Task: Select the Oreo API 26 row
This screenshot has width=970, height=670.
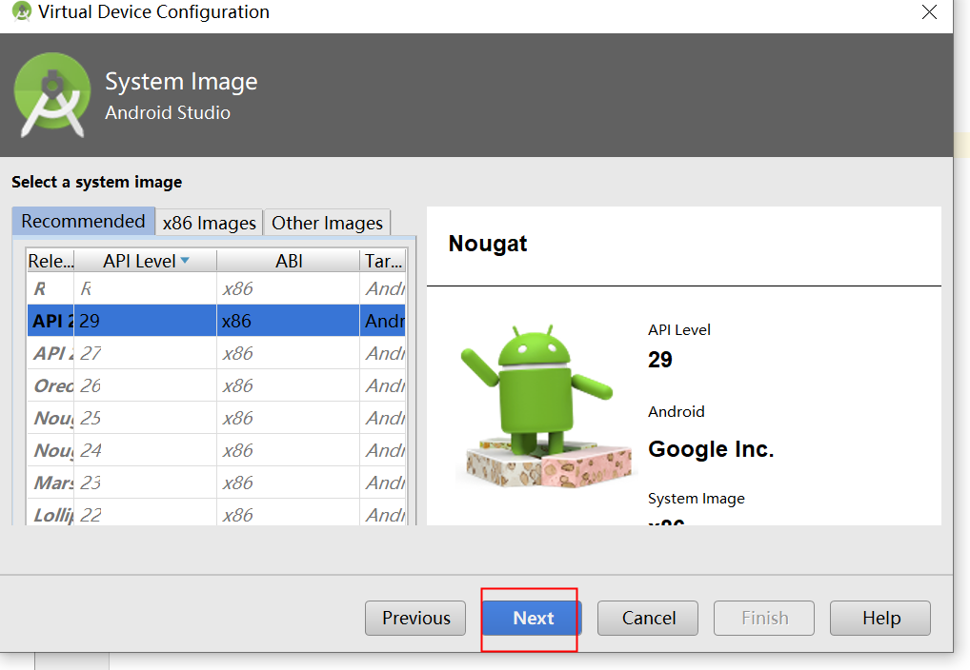Action: (x=216, y=385)
